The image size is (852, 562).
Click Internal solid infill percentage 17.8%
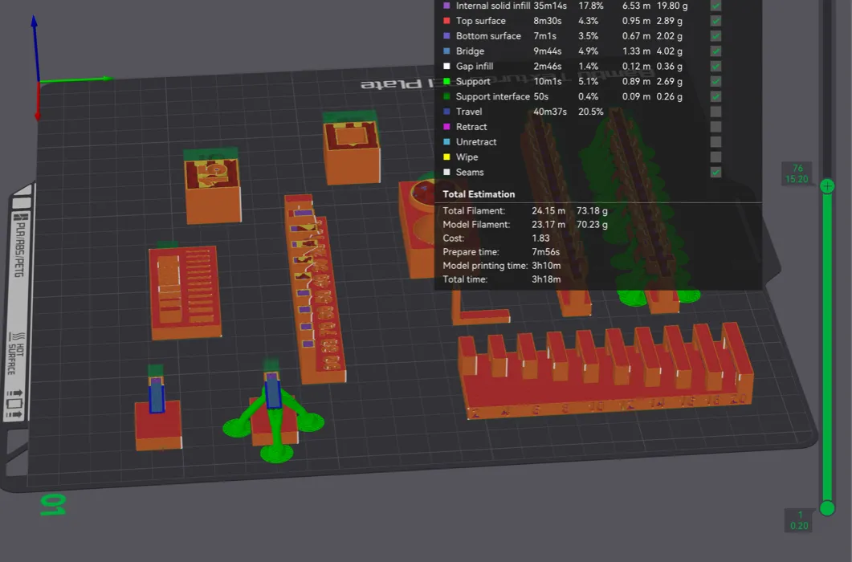pyautogui.click(x=591, y=6)
